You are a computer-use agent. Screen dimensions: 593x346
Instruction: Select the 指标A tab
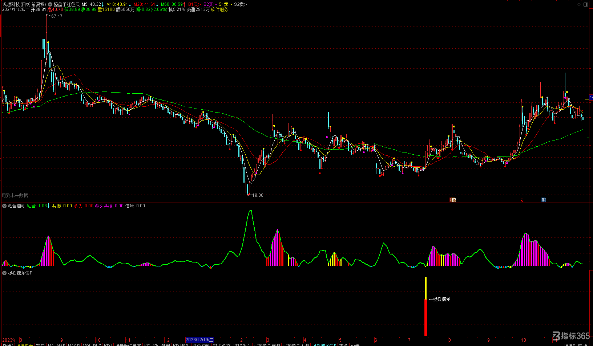8,345
